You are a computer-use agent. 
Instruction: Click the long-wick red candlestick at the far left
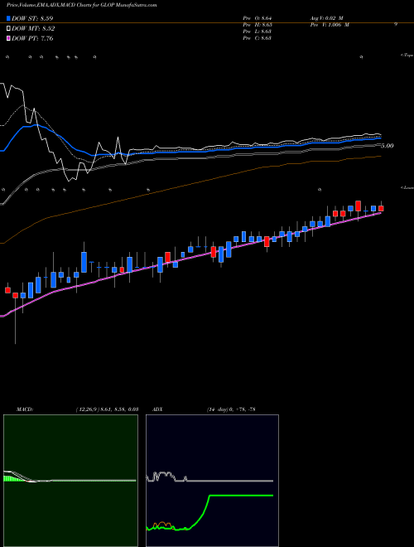16,296
